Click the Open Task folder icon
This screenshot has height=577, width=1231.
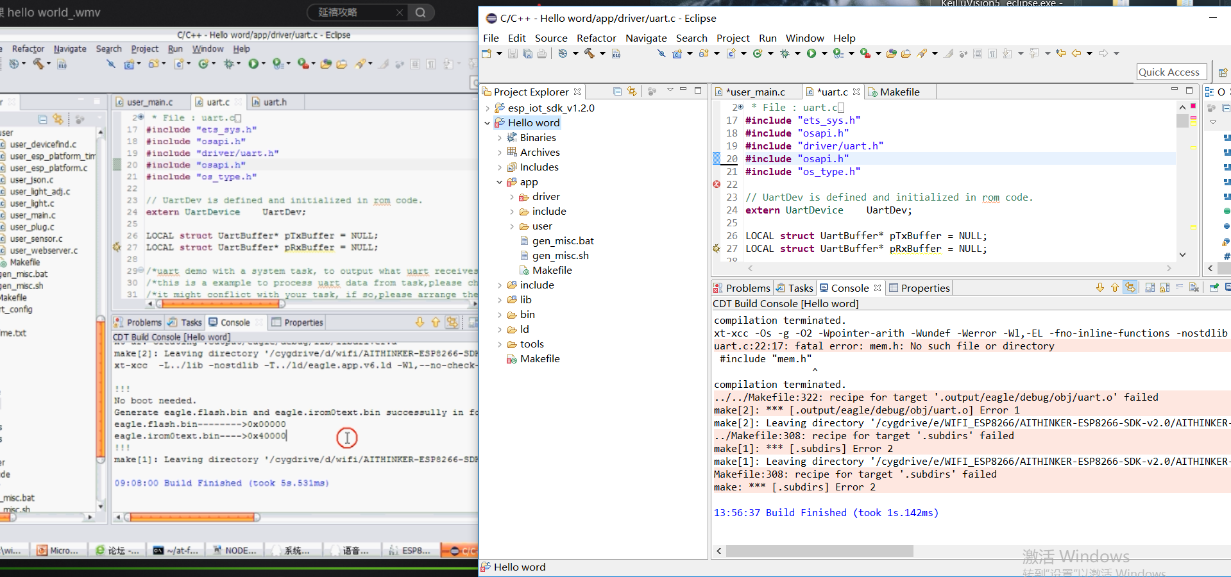[906, 54]
